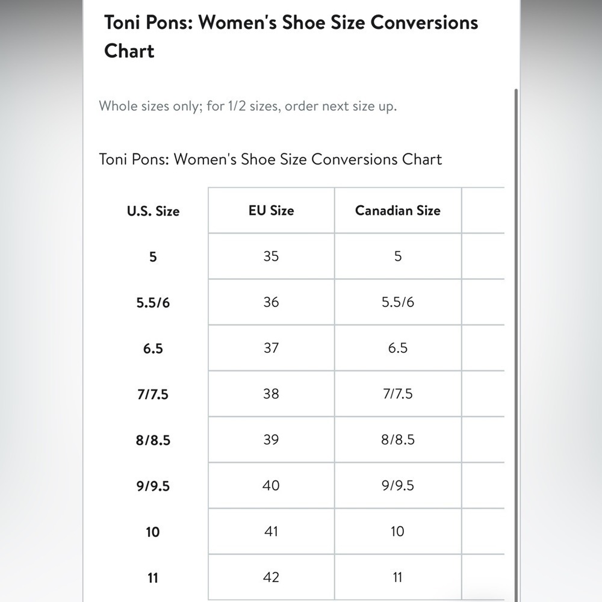Select the Canadian Size column header

398,210
